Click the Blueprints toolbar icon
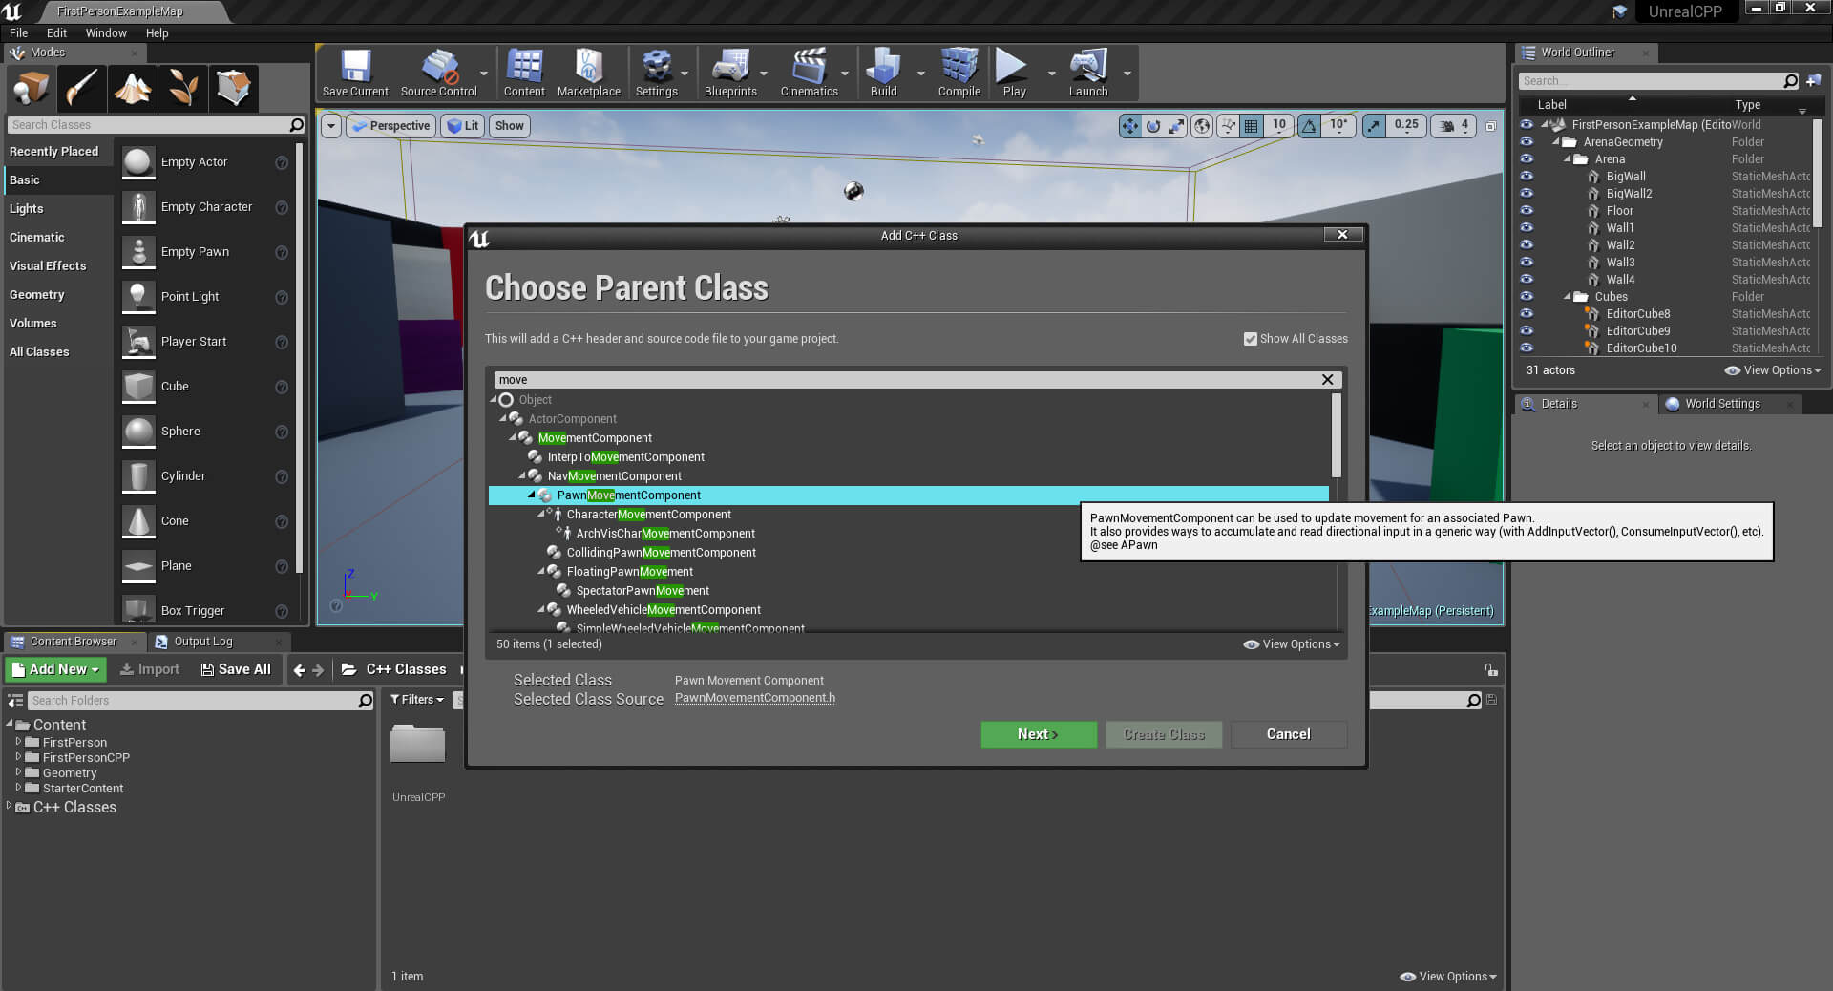This screenshot has height=991, width=1833. coord(731,67)
